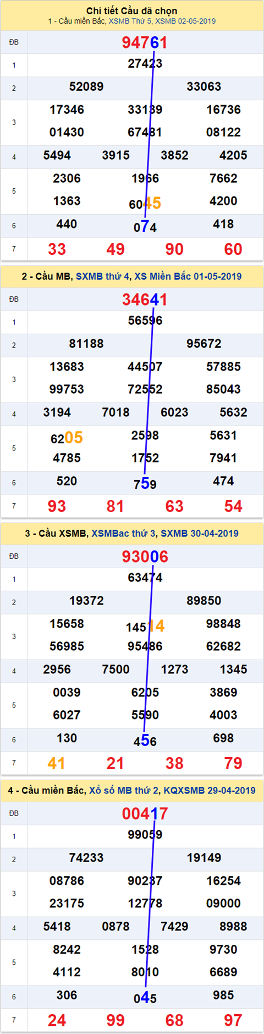Open the Xổ số MB thứ 2 link
This screenshot has width=264, height=1034.
(124, 790)
